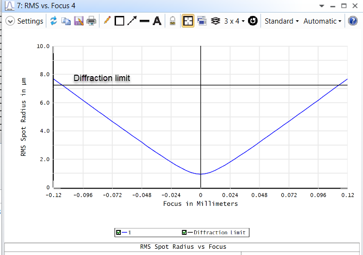
Task: Copy the plot with the copy icon
Action: pos(66,21)
